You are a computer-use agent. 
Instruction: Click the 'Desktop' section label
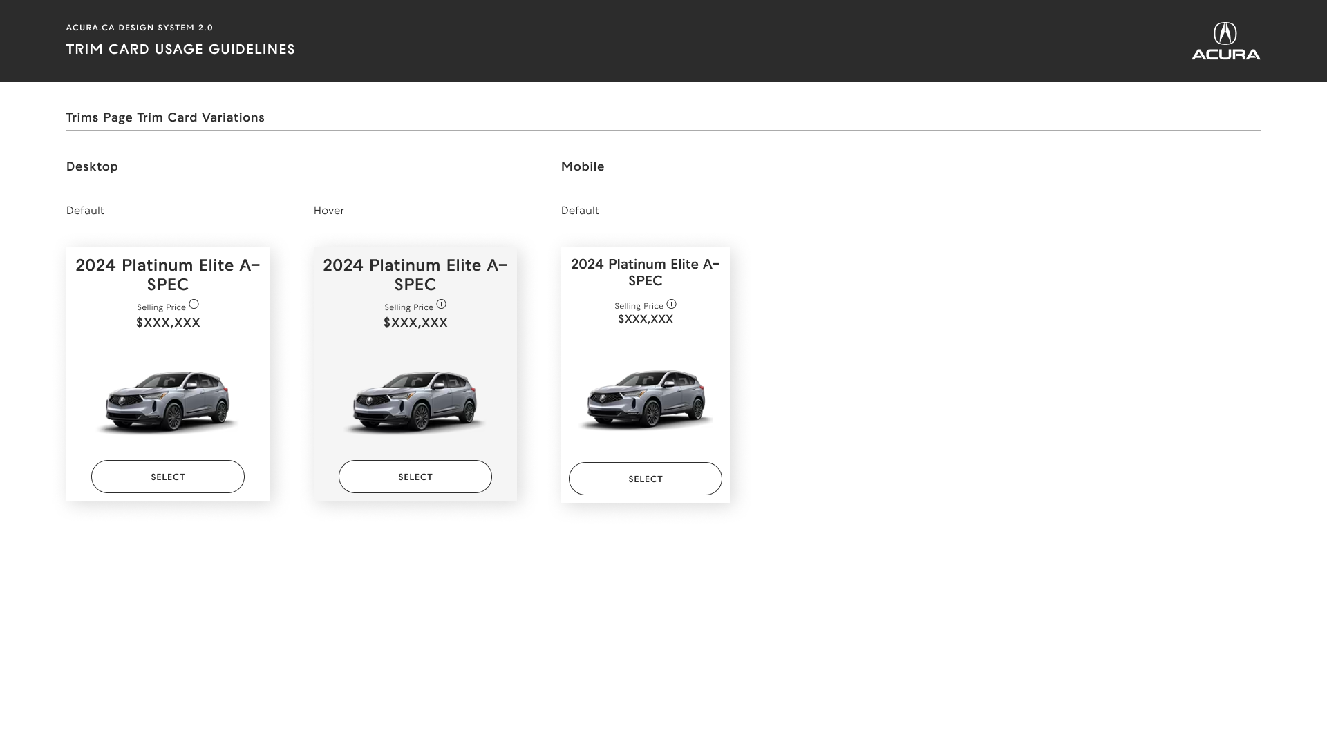[x=92, y=166]
